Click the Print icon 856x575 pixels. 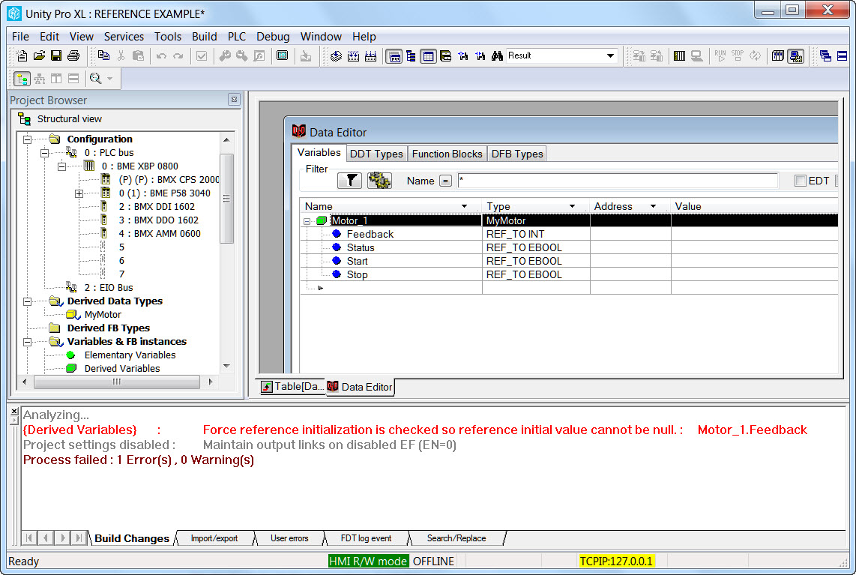(x=73, y=55)
